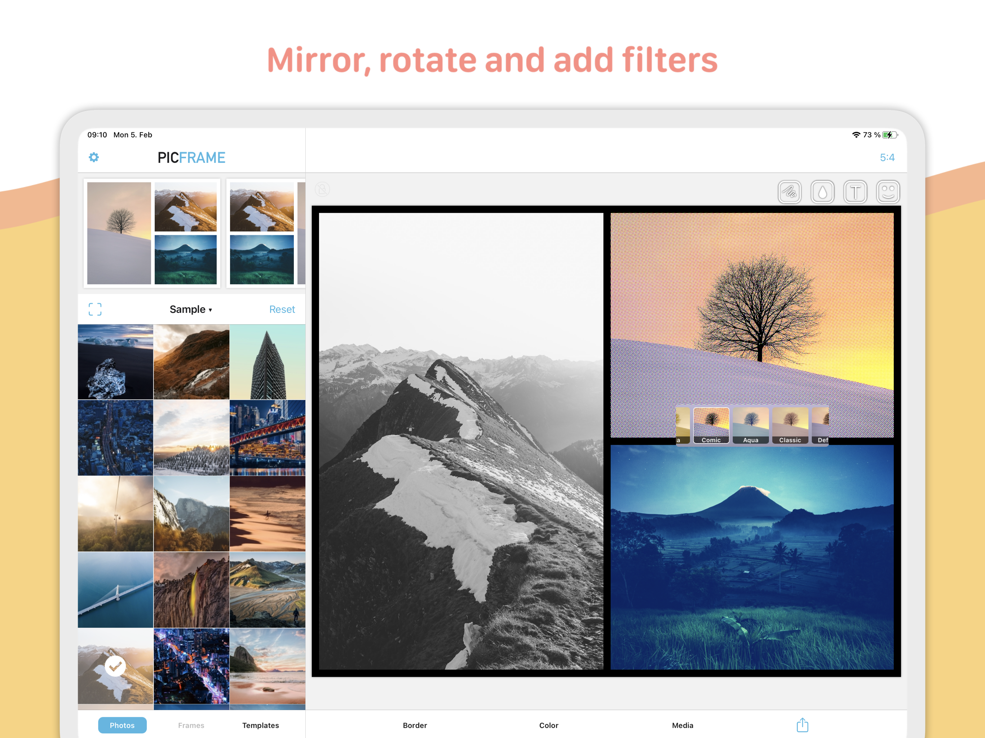
Task: Select the brown hillside sample photo
Action: point(191,361)
